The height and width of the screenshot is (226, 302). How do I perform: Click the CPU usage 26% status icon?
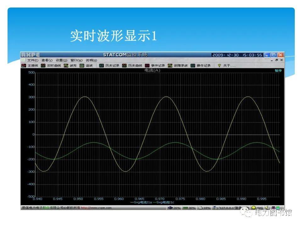[170, 208]
